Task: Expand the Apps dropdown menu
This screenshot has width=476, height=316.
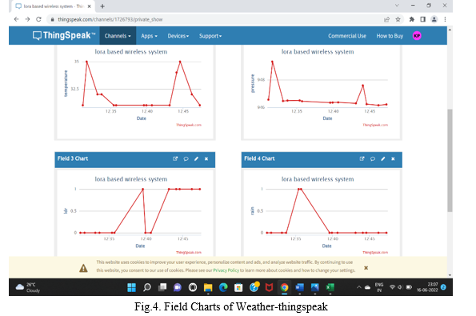Action: pyautogui.click(x=149, y=36)
